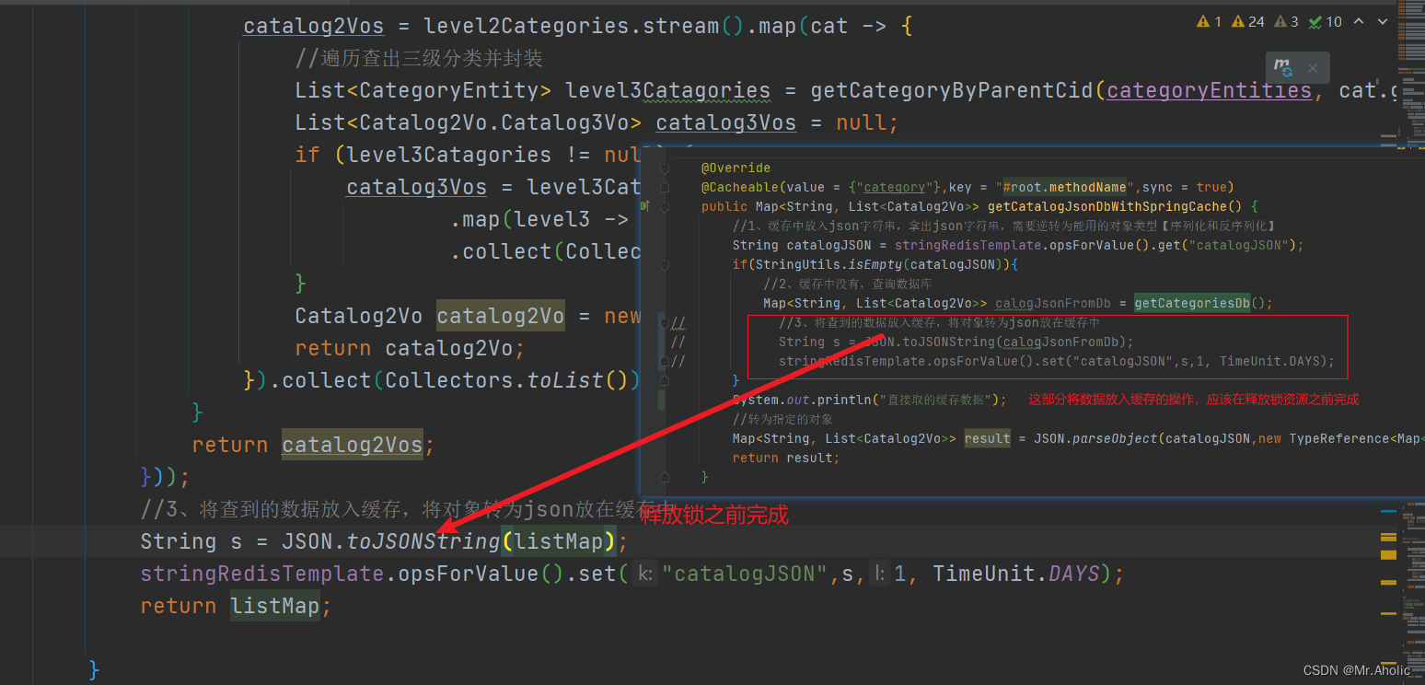Click level2Categories in the stream call
The image size is (1425, 685).
[526, 26]
